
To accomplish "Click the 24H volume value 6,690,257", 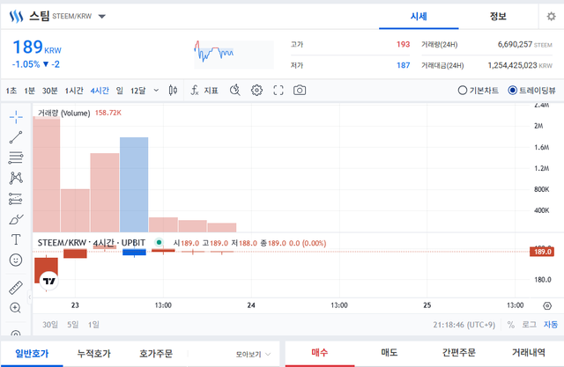I will tap(515, 44).
